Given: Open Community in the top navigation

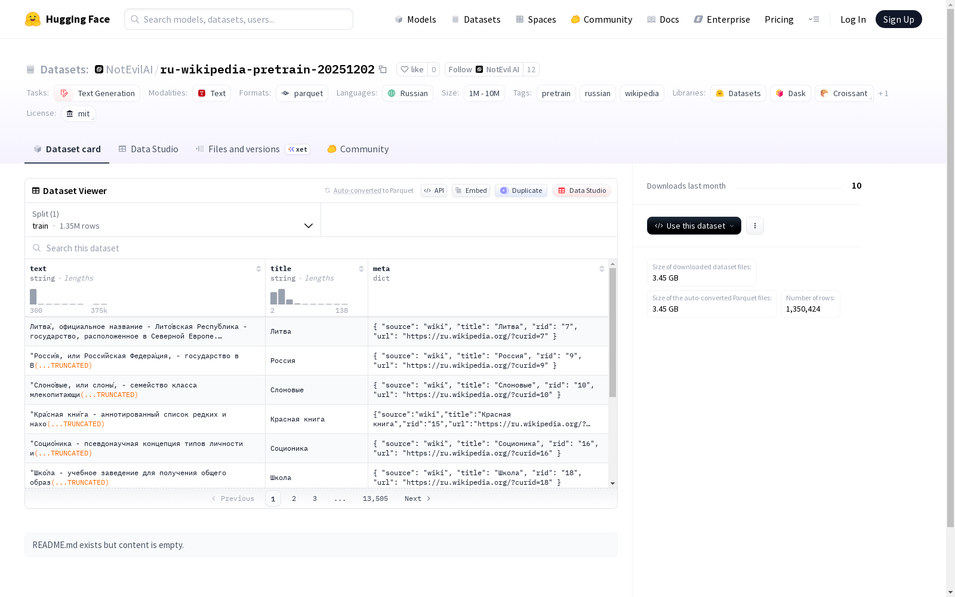Looking at the screenshot, I should pos(602,19).
